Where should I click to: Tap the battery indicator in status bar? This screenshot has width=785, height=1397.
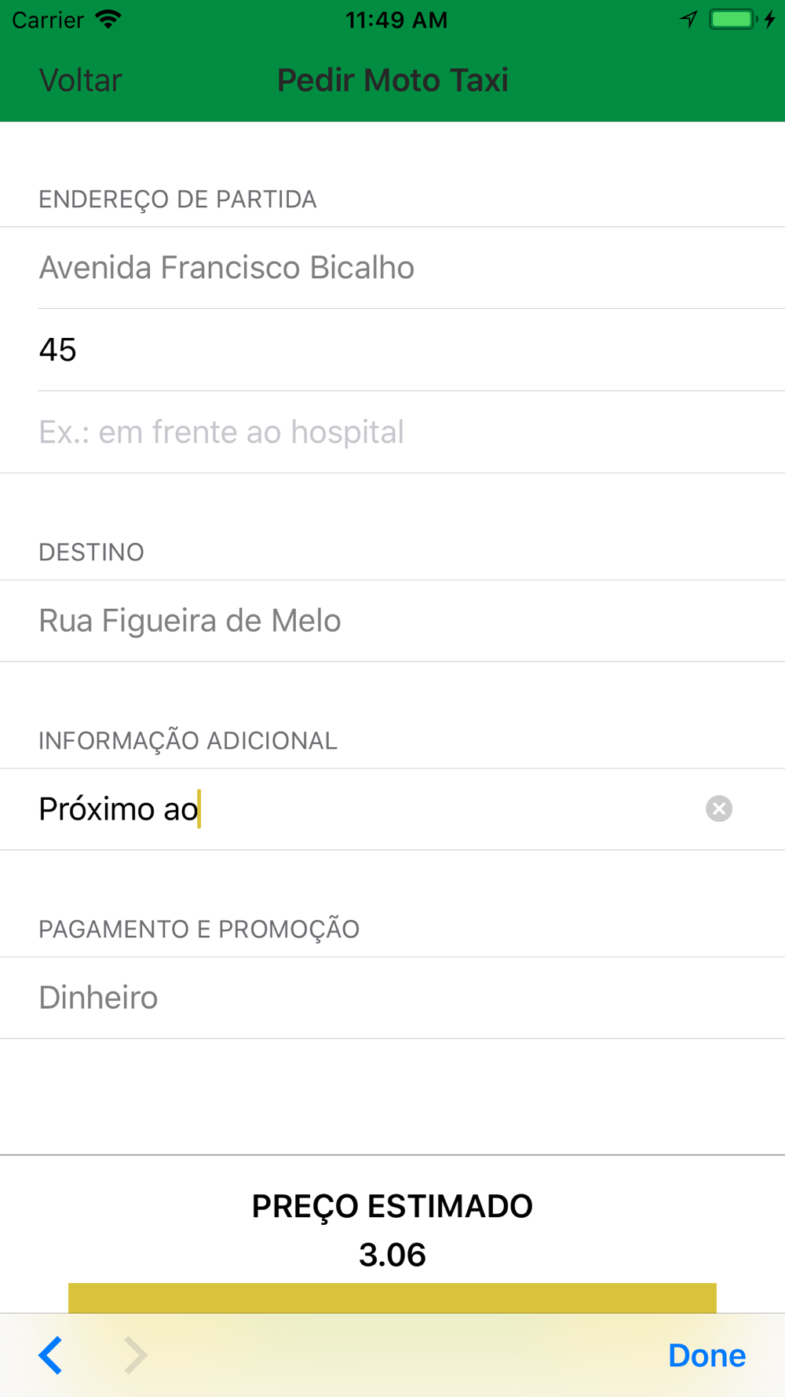(x=733, y=19)
